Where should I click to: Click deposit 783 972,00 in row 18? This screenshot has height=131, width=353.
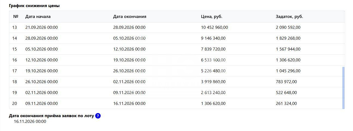(286, 82)
